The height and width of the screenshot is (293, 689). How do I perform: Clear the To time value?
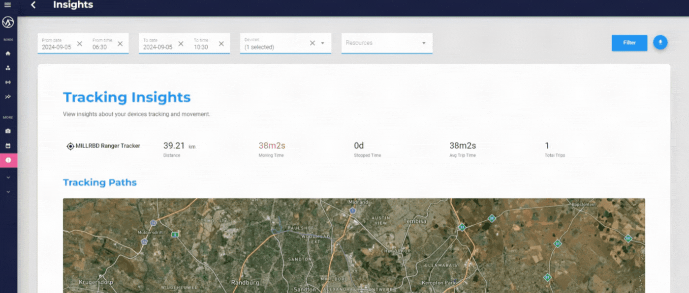[x=221, y=44]
